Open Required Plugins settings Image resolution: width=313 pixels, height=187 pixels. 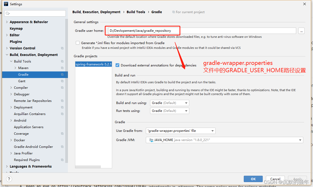(x=27, y=160)
